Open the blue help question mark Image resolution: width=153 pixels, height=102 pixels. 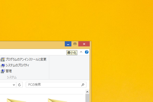point(87,52)
